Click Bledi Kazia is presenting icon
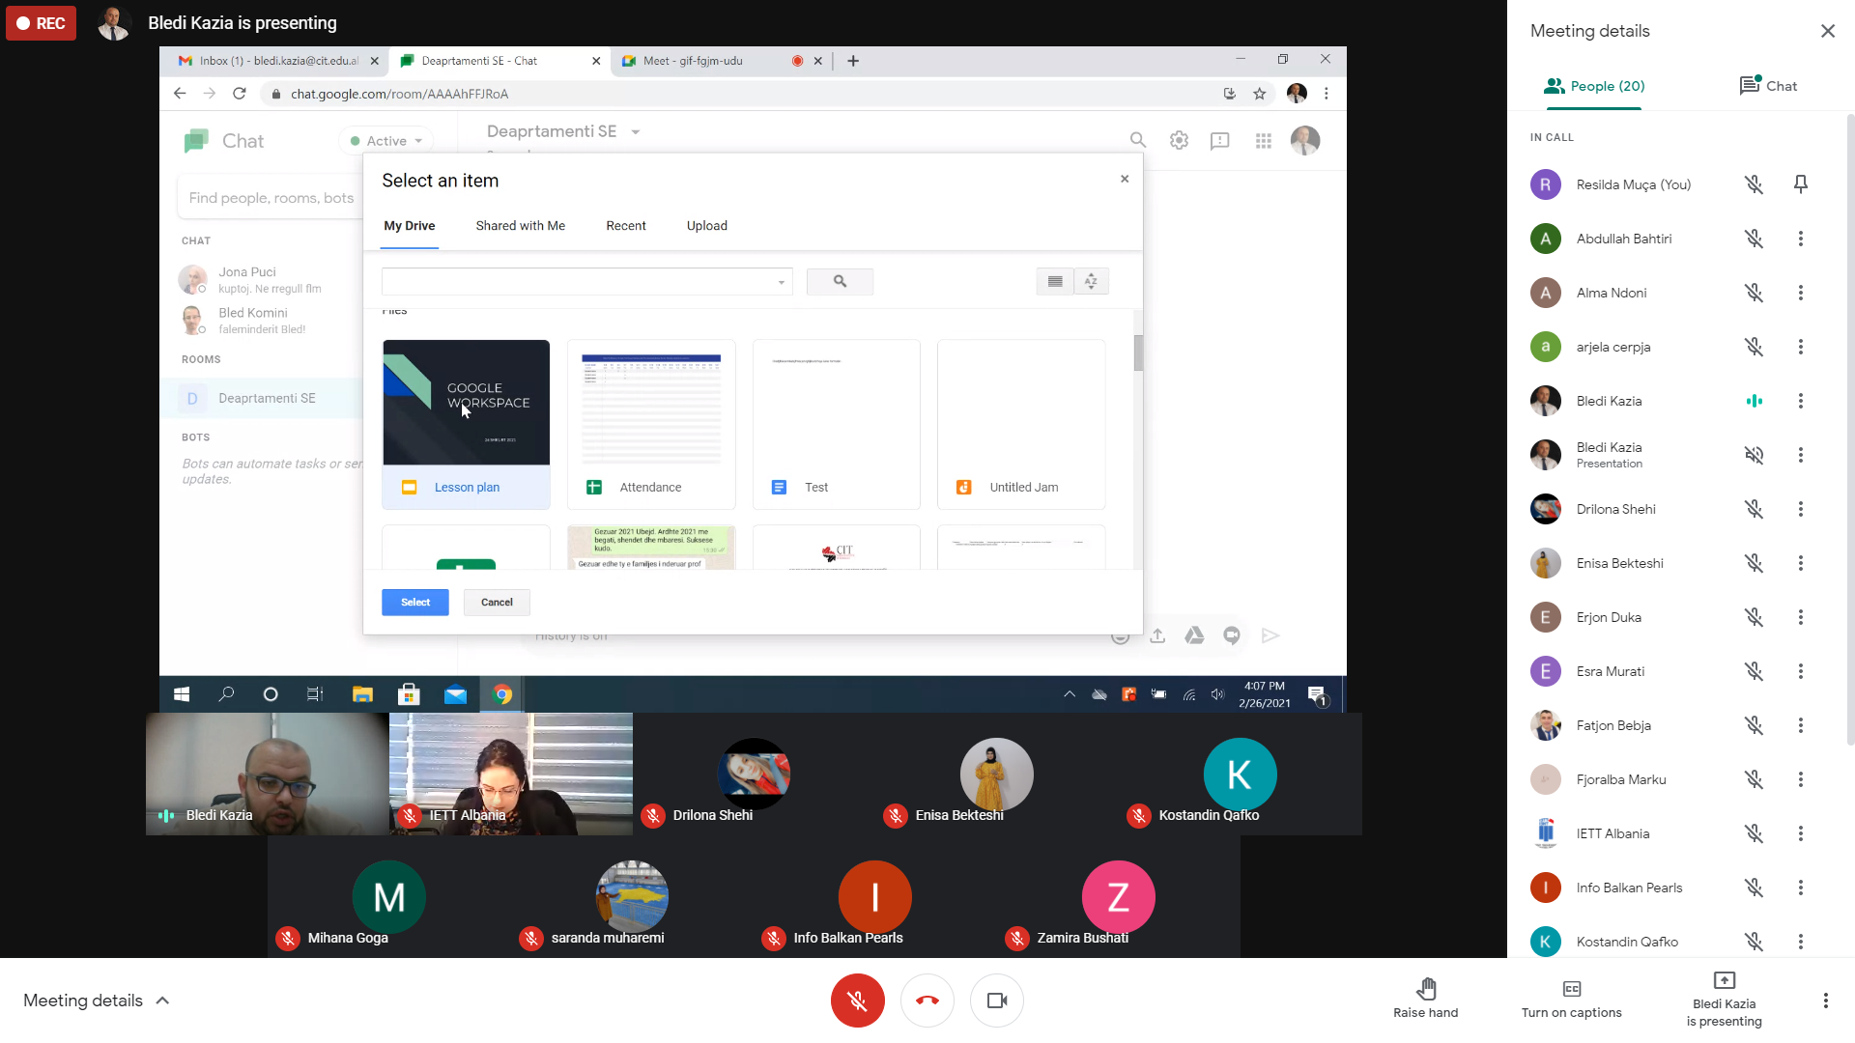 (x=1724, y=980)
